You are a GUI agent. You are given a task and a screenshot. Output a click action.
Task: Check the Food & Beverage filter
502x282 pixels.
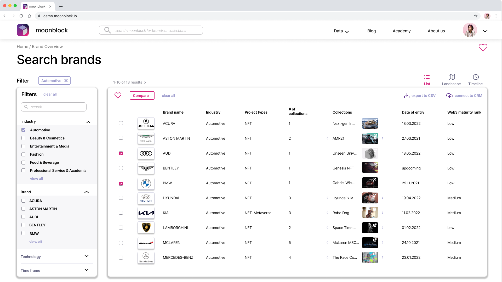(24, 162)
